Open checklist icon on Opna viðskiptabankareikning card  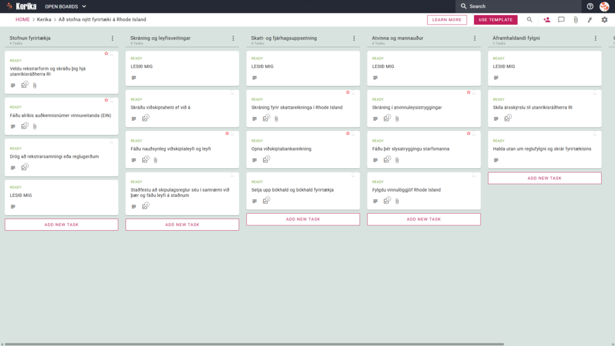click(266, 159)
